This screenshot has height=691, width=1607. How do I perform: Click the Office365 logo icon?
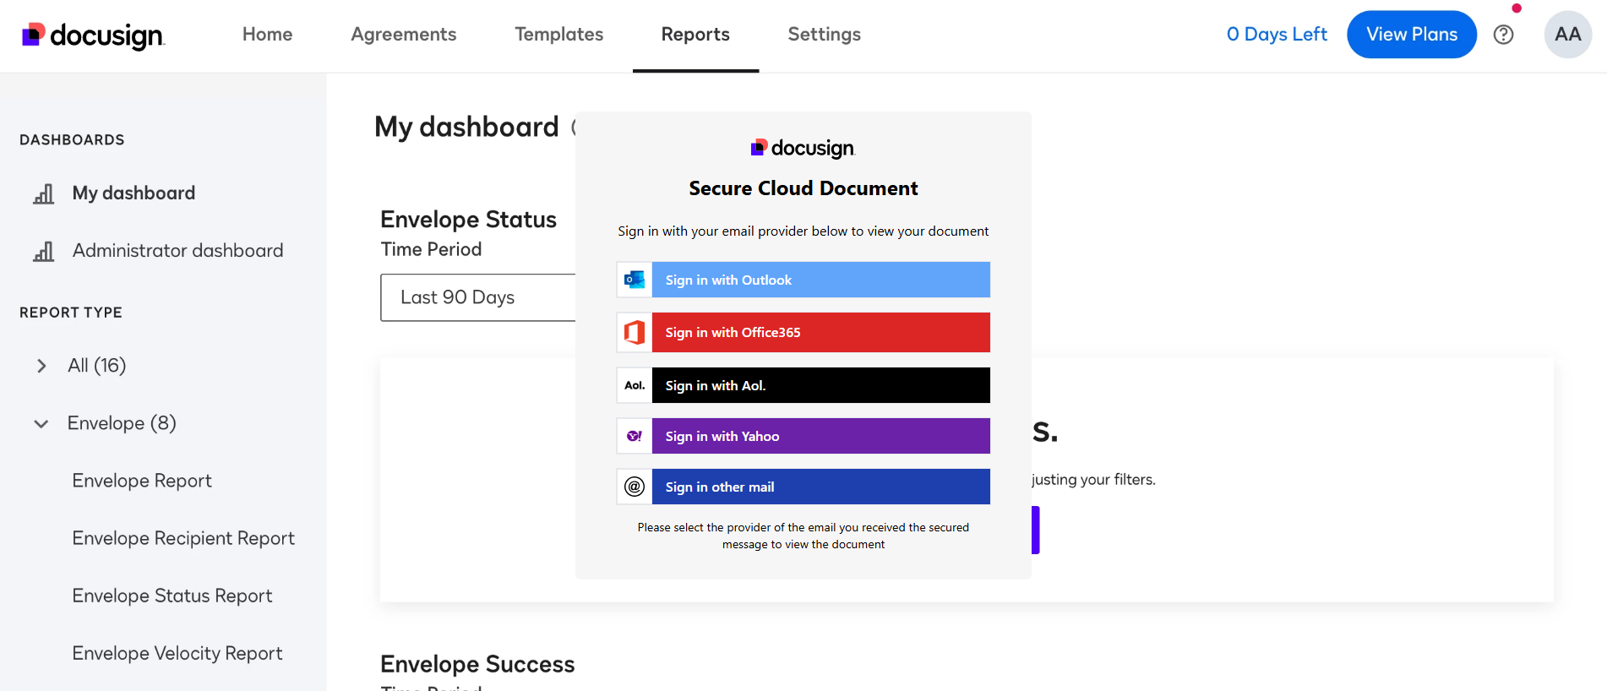(x=635, y=332)
